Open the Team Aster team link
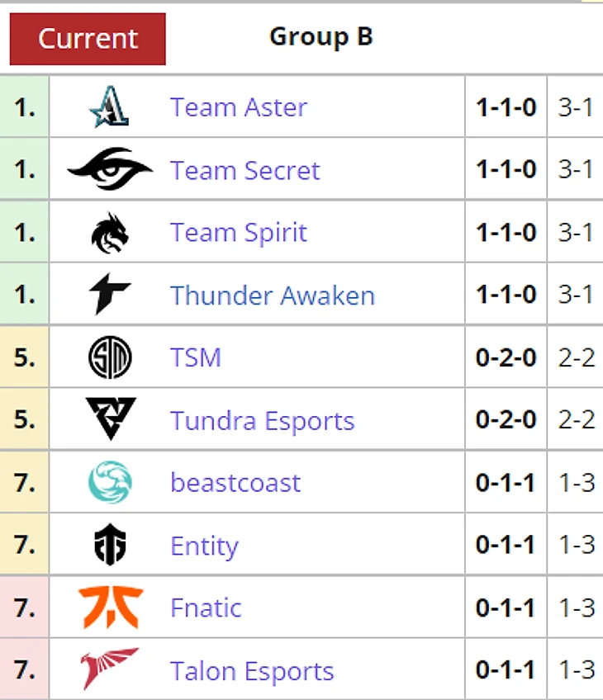The image size is (603, 700). tap(239, 107)
